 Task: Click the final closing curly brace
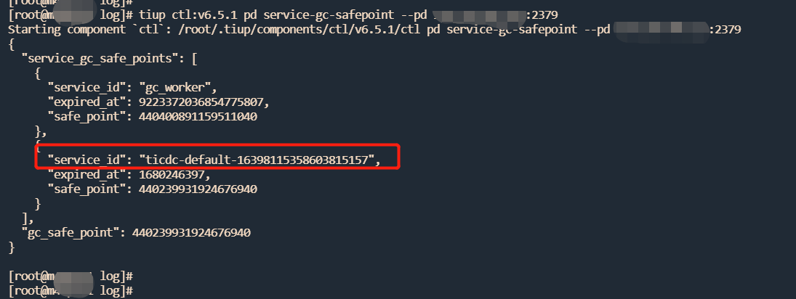click(11, 247)
